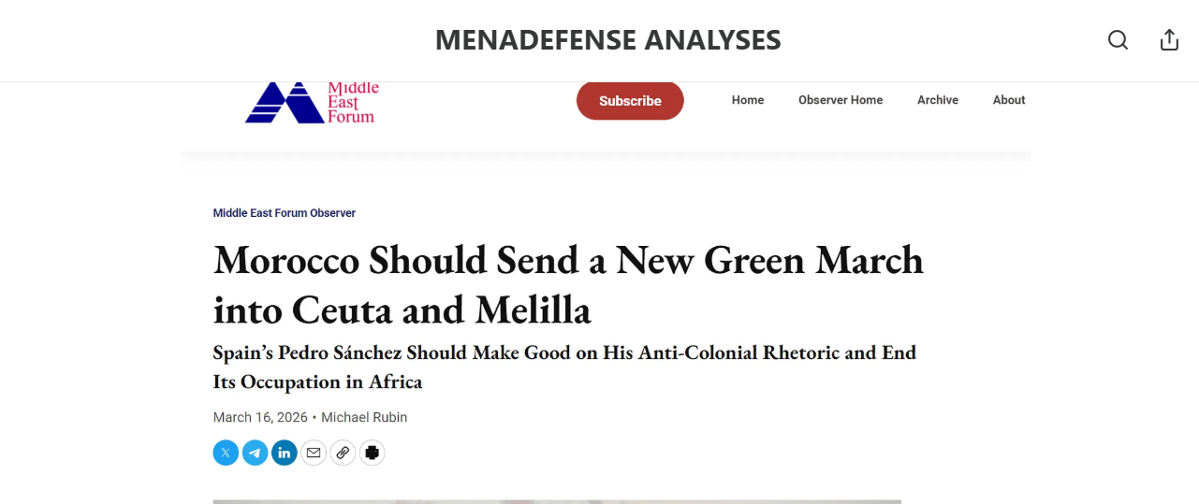Viewport: 1199px width, 504px height.
Task: Click the Middle East Forum logo
Action: [x=311, y=103]
